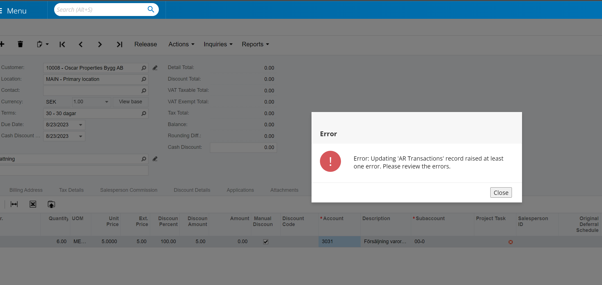Open the Actions menu

point(181,44)
